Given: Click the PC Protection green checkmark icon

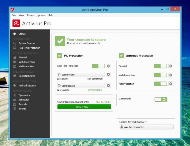Looking at the screenshot, I should 59,56.
